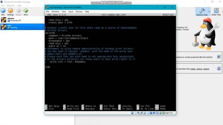This screenshot has width=223, height=125.
Task: Open View menu in VM window
Action: (64, 11)
